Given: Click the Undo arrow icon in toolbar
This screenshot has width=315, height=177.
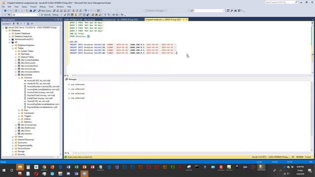Looking at the screenshot, I should [86, 11].
